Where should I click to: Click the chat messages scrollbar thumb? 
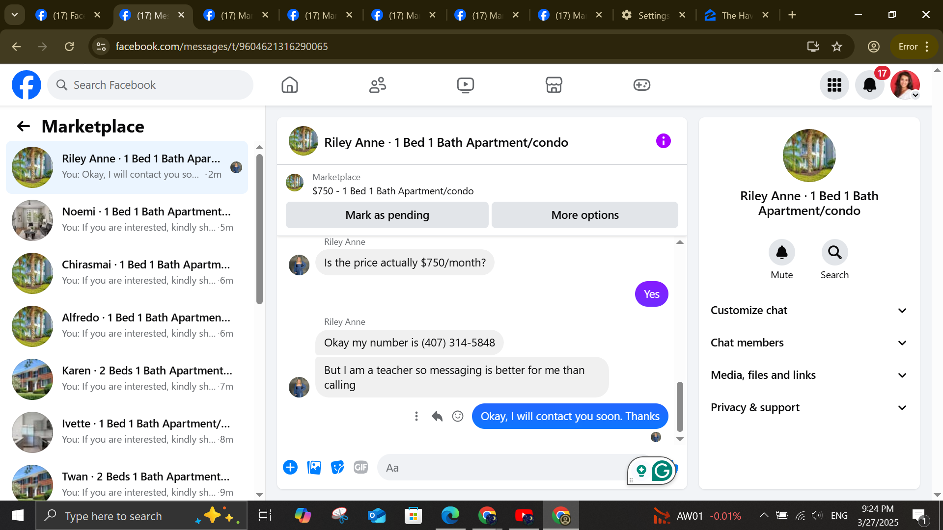pyautogui.click(x=680, y=406)
